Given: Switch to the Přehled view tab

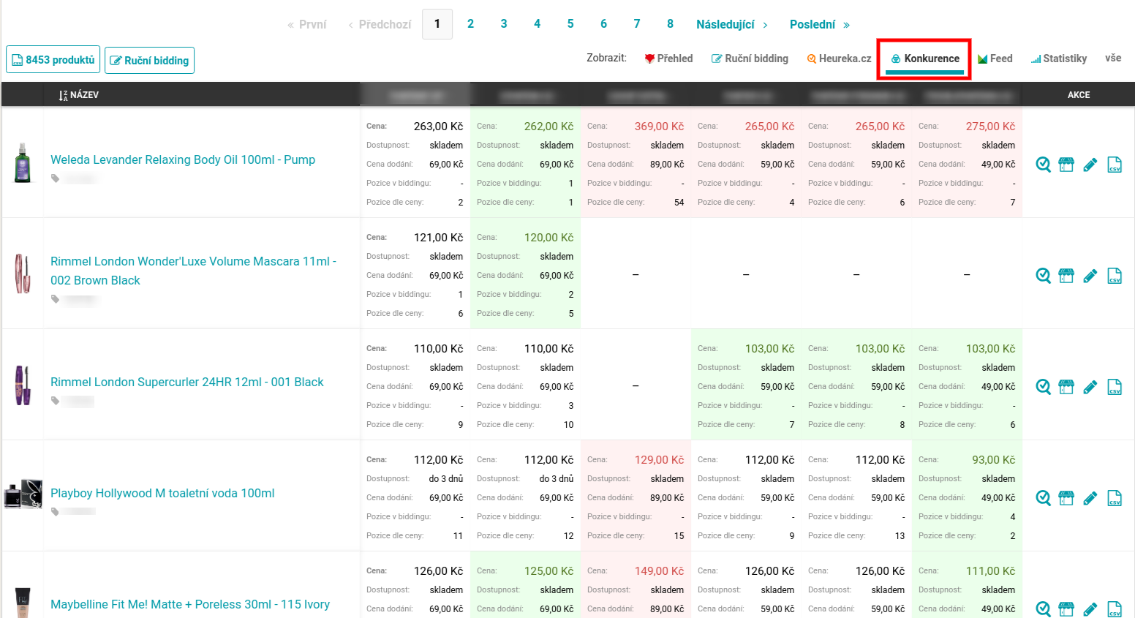Looking at the screenshot, I should (668, 59).
